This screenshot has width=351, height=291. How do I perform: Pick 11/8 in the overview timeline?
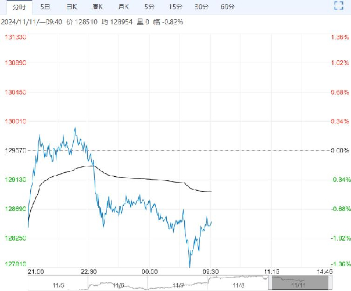(238, 285)
